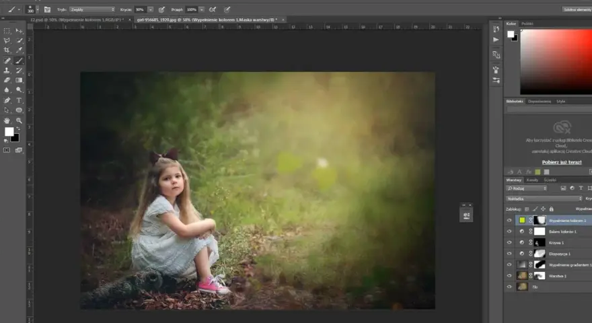This screenshot has height=323, width=592.
Task: Select the Quick Selection tool
Action: pos(19,40)
